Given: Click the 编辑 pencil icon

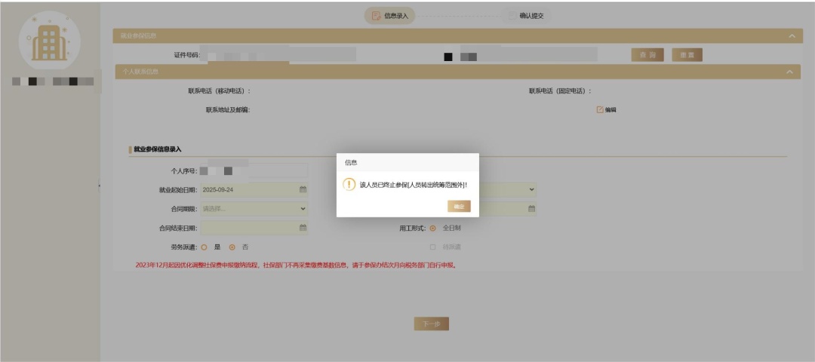Looking at the screenshot, I should click(600, 109).
